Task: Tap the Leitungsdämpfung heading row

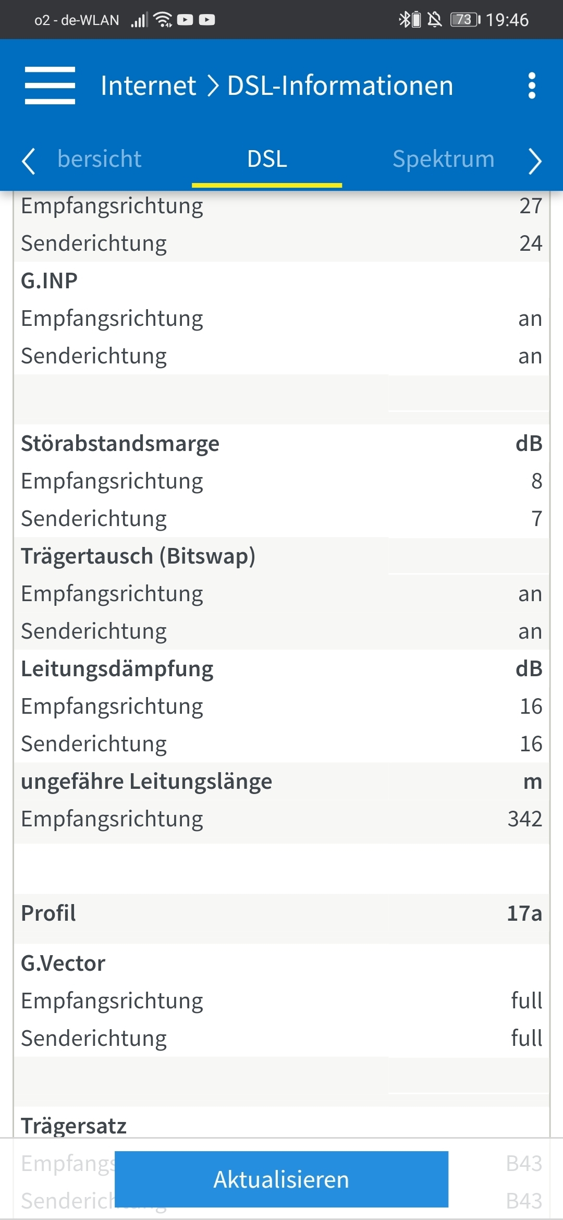Action: pos(281,669)
